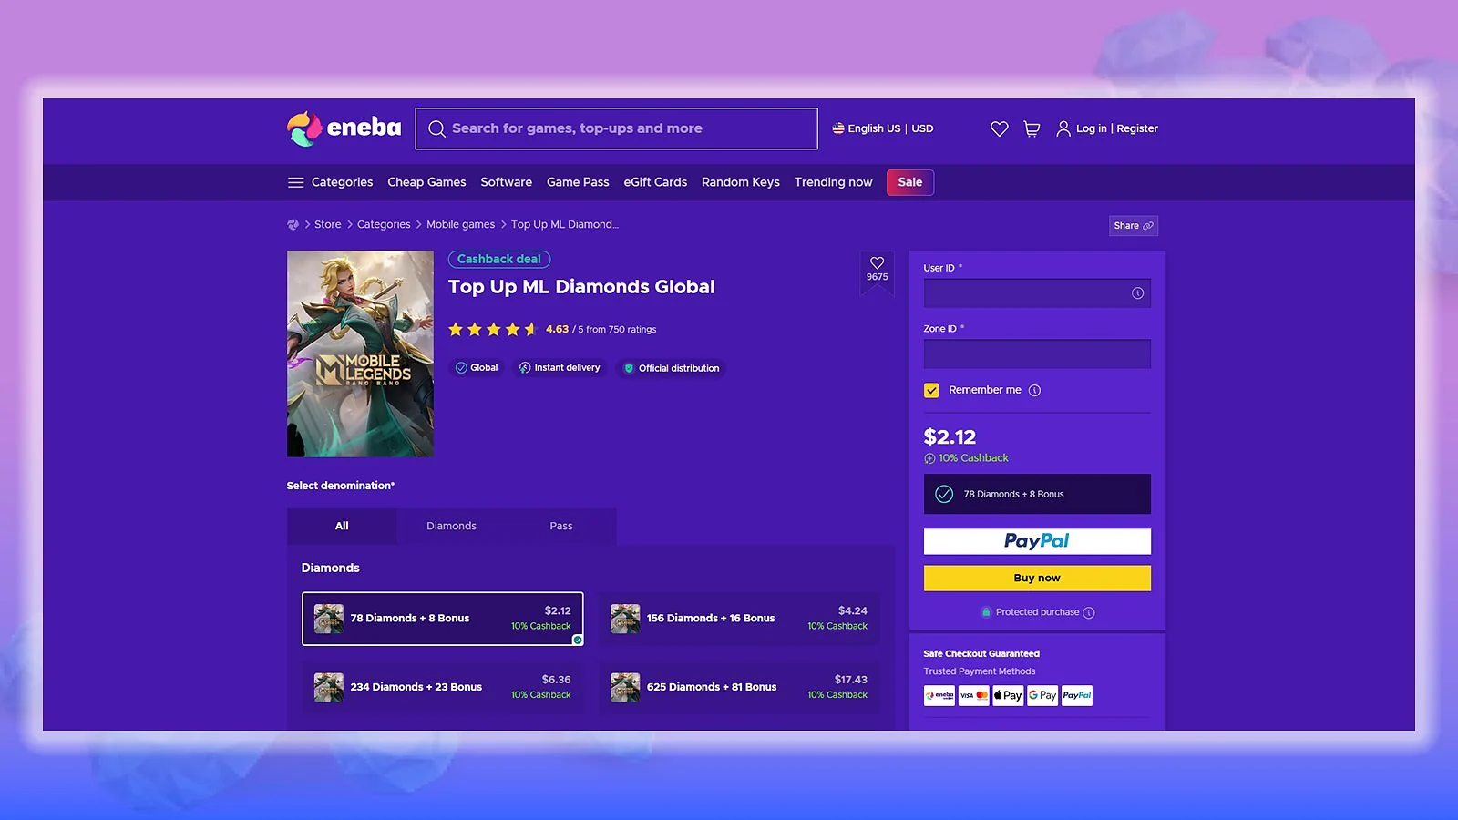Click the user account icon
The height and width of the screenshot is (820, 1458).
(1063, 129)
